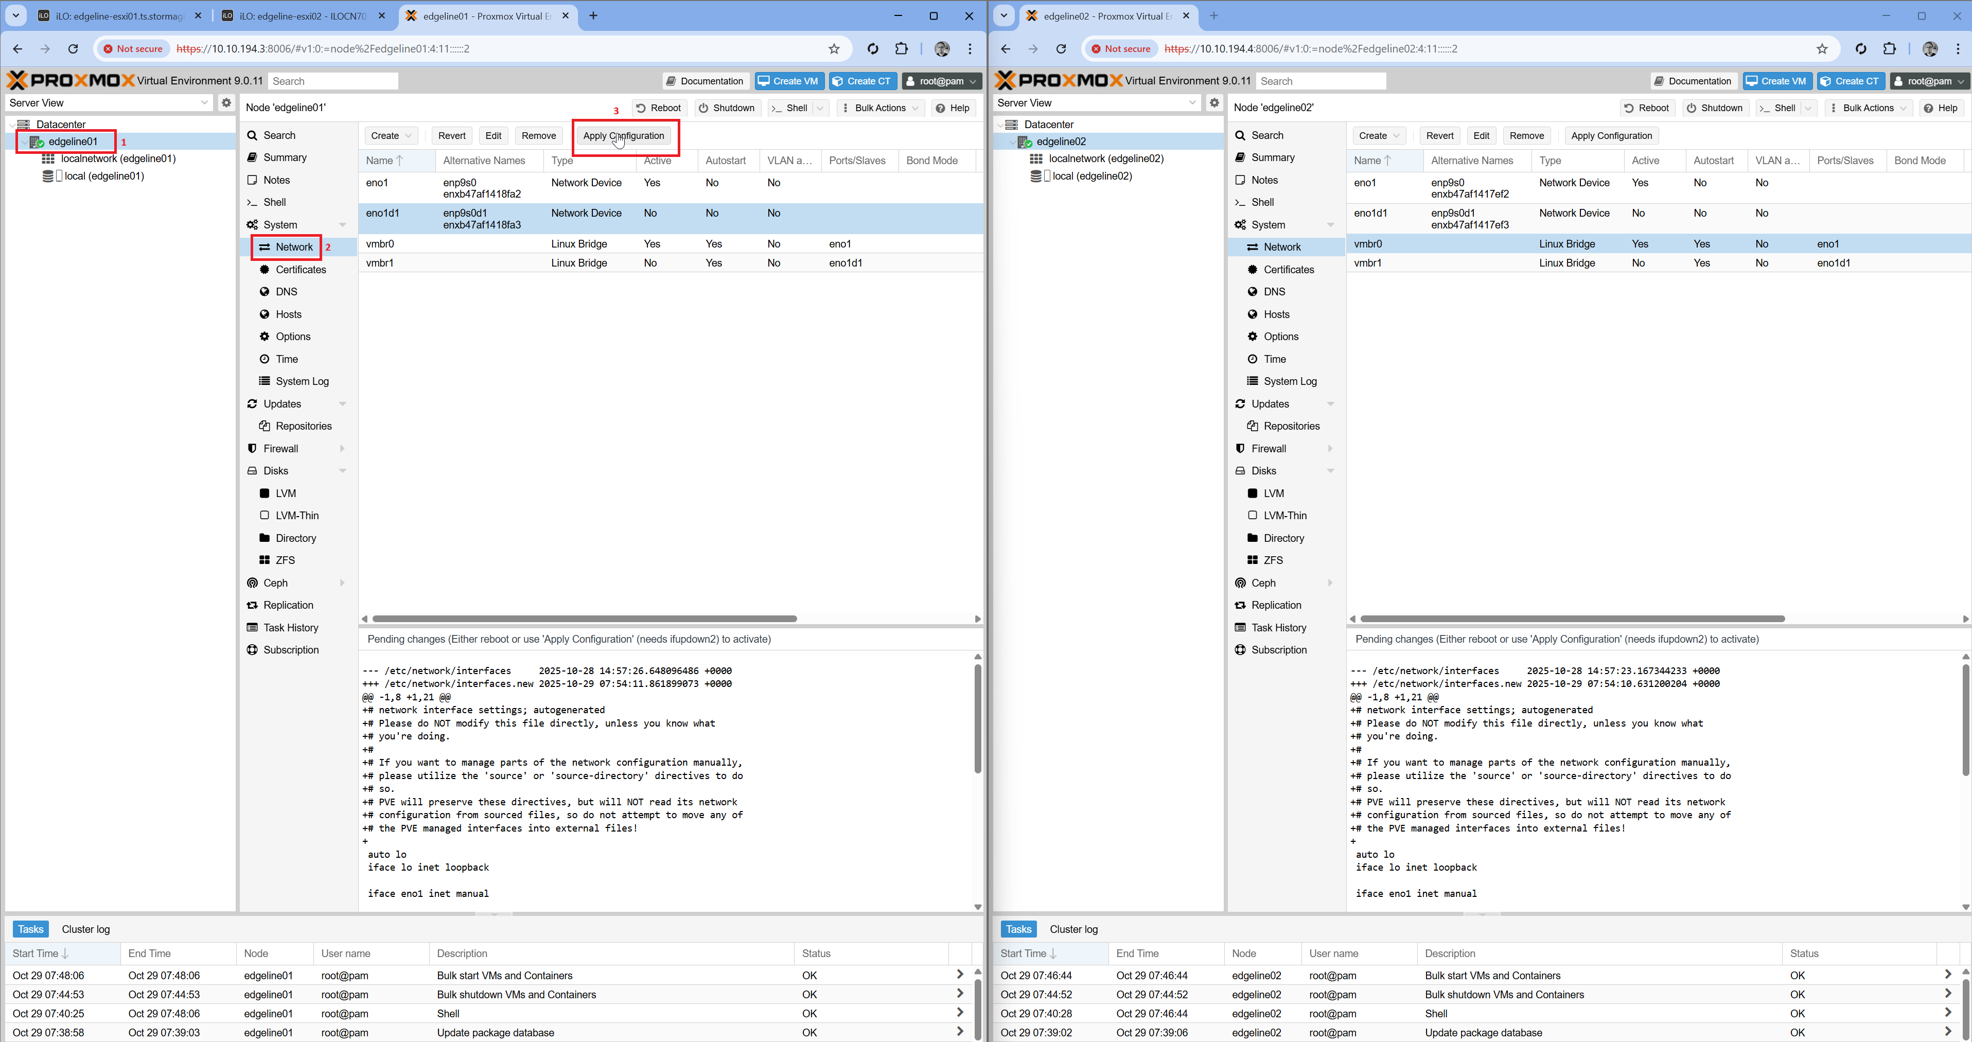
Task: Click gear settings icon beside left Server View
Action: click(x=226, y=102)
